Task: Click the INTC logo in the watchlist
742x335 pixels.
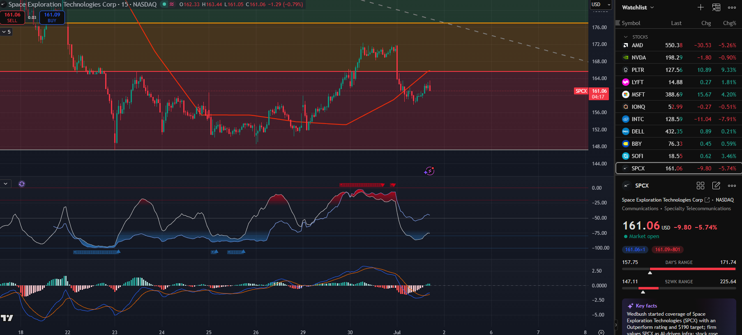Action: point(626,119)
